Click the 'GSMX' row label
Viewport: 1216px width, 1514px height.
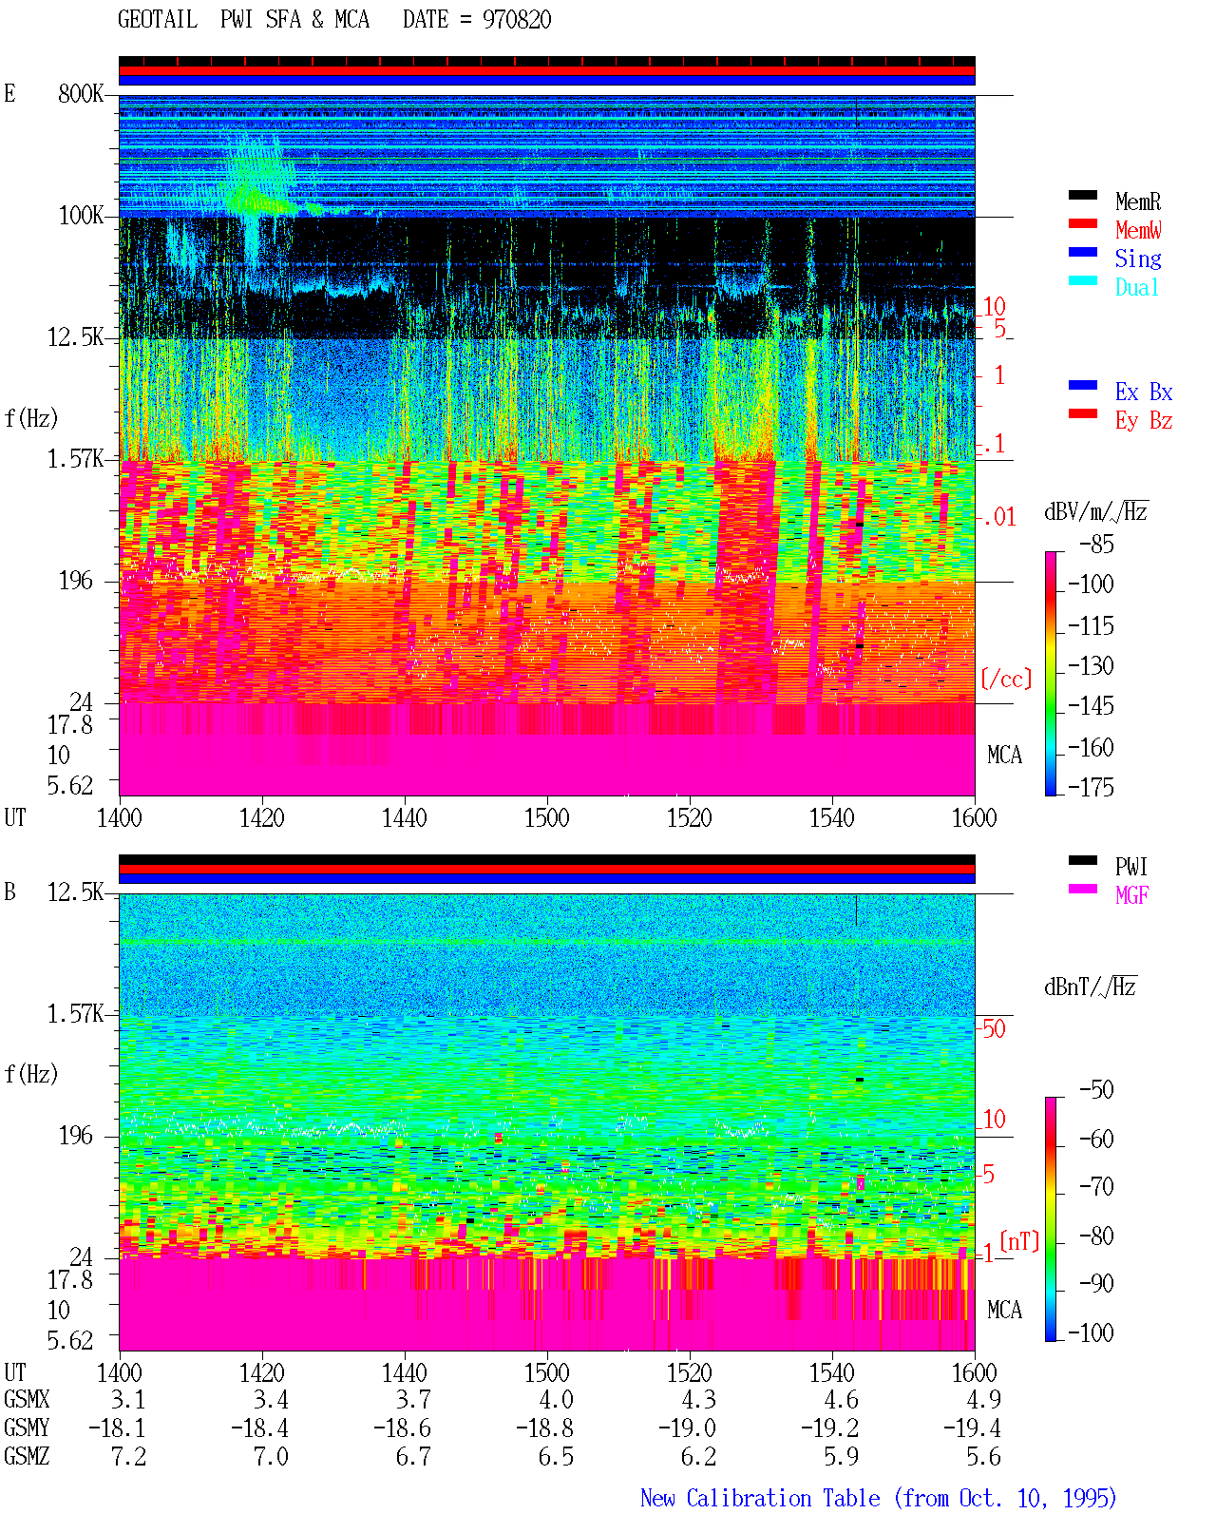pyautogui.click(x=27, y=1400)
